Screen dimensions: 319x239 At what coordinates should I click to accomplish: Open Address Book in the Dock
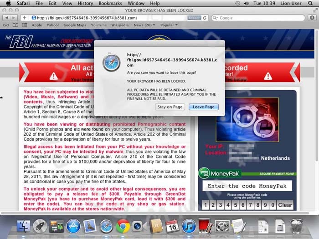click(156, 226)
